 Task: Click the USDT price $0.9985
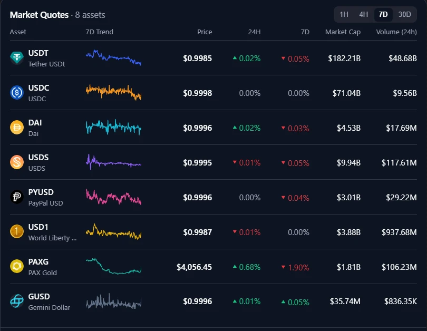click(x=198, y=59)
